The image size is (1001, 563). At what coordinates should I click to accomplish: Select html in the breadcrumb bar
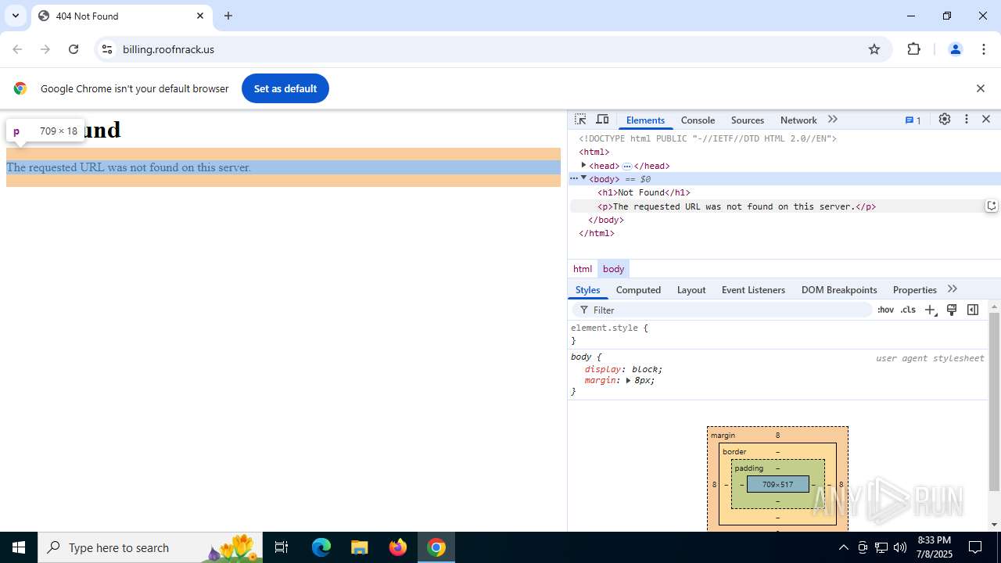[x=583, y=269]
